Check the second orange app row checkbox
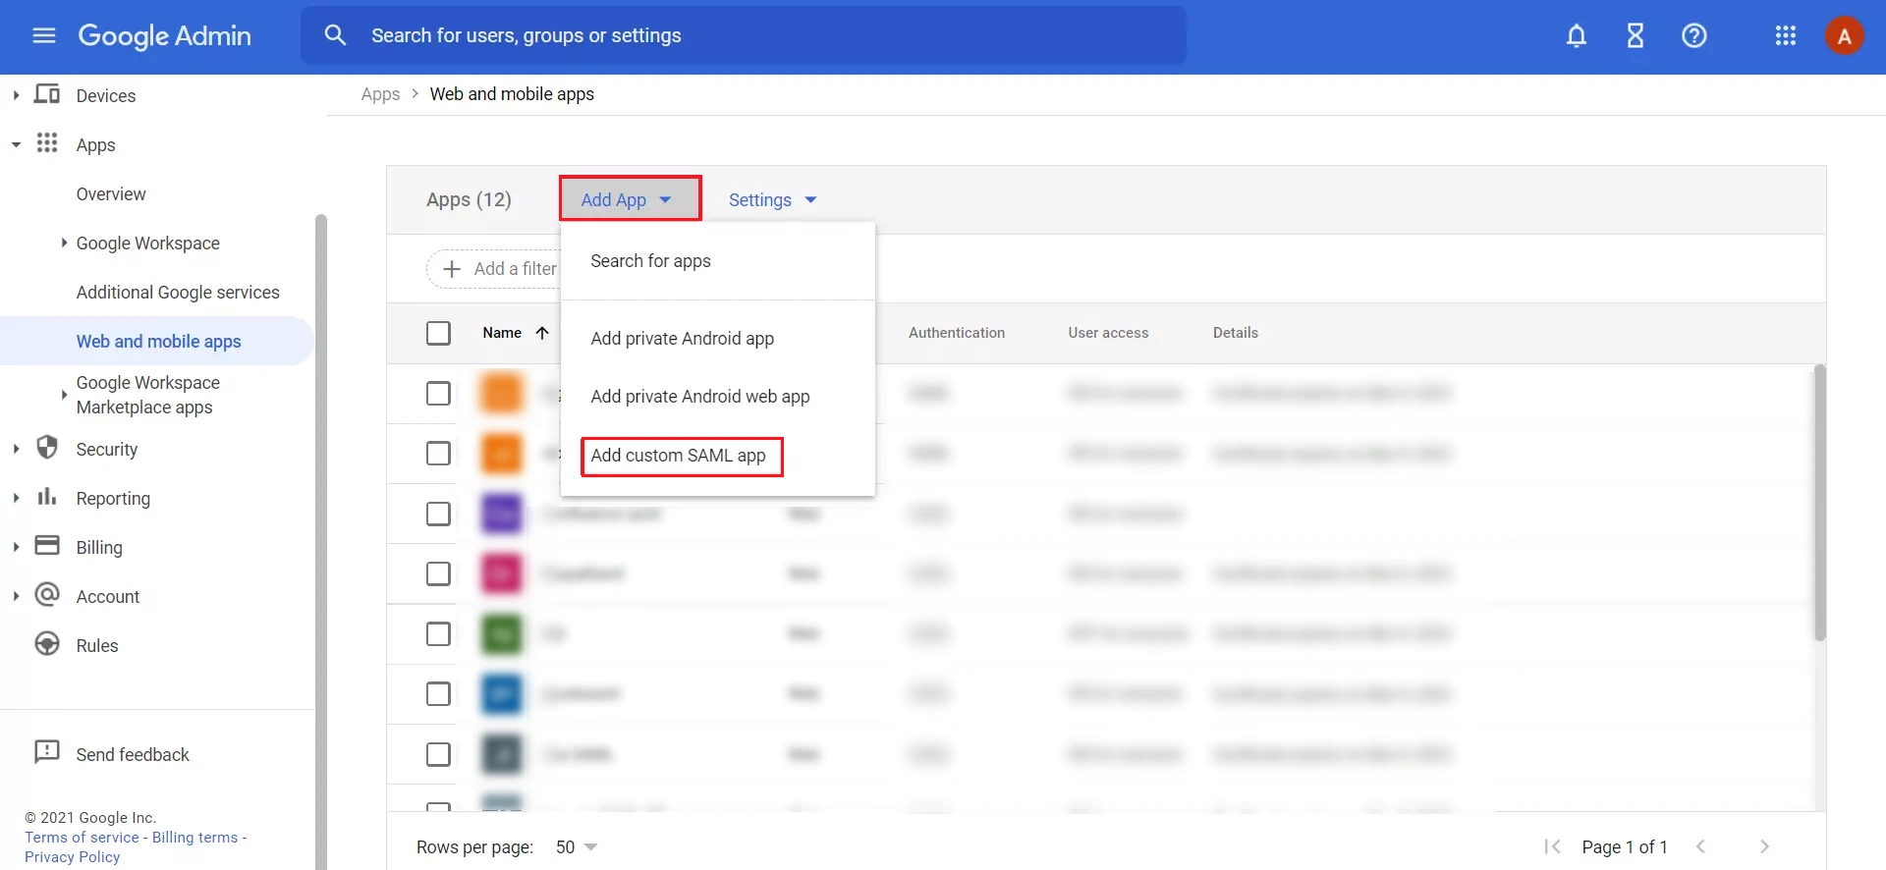This screenshot has height=870, width=1886. click(x=439, y=454)
